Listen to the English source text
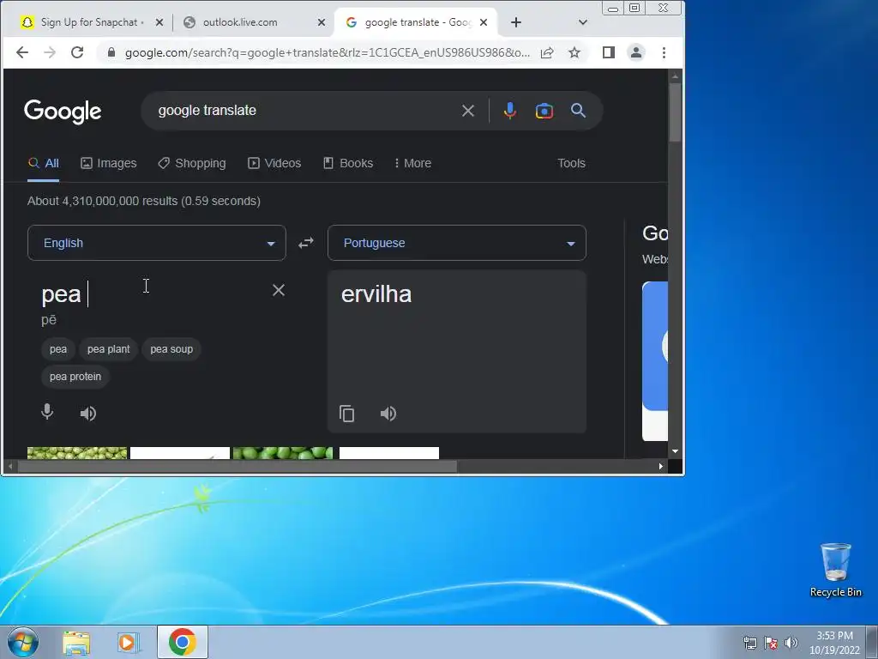Viewport: 878px width, 659px height. [88, 414]
